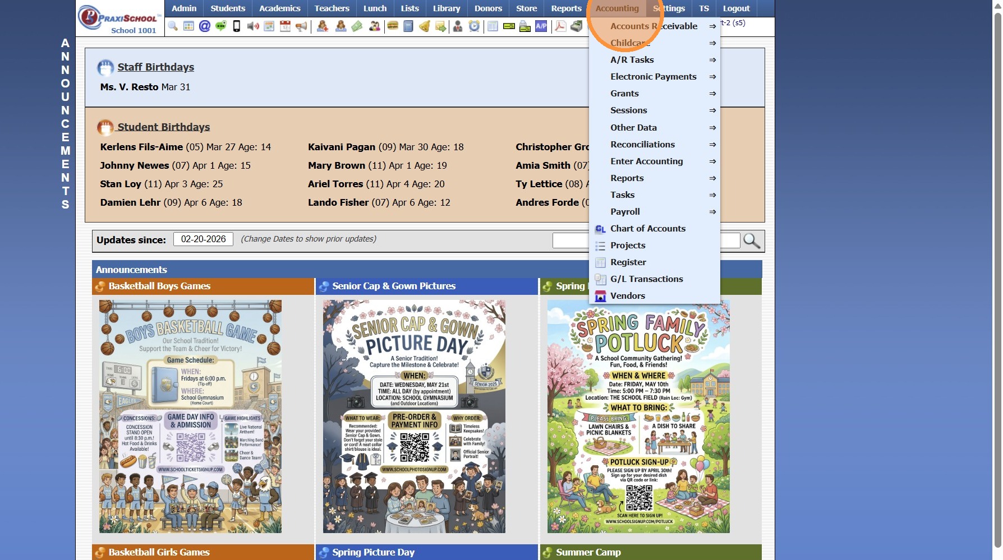
Task: Expand the Grants submenu
Action: [x=655, y=94]
